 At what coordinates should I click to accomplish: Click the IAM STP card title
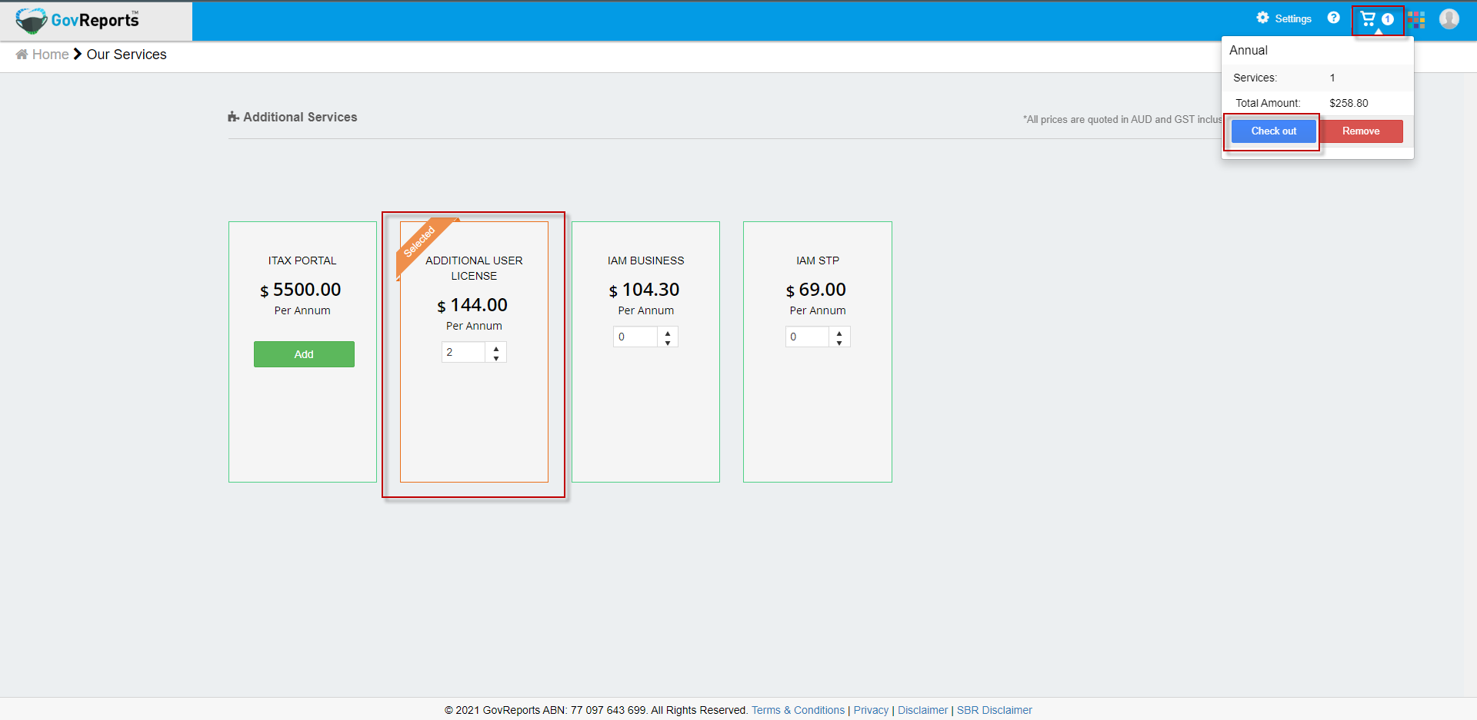pos(818,260)
